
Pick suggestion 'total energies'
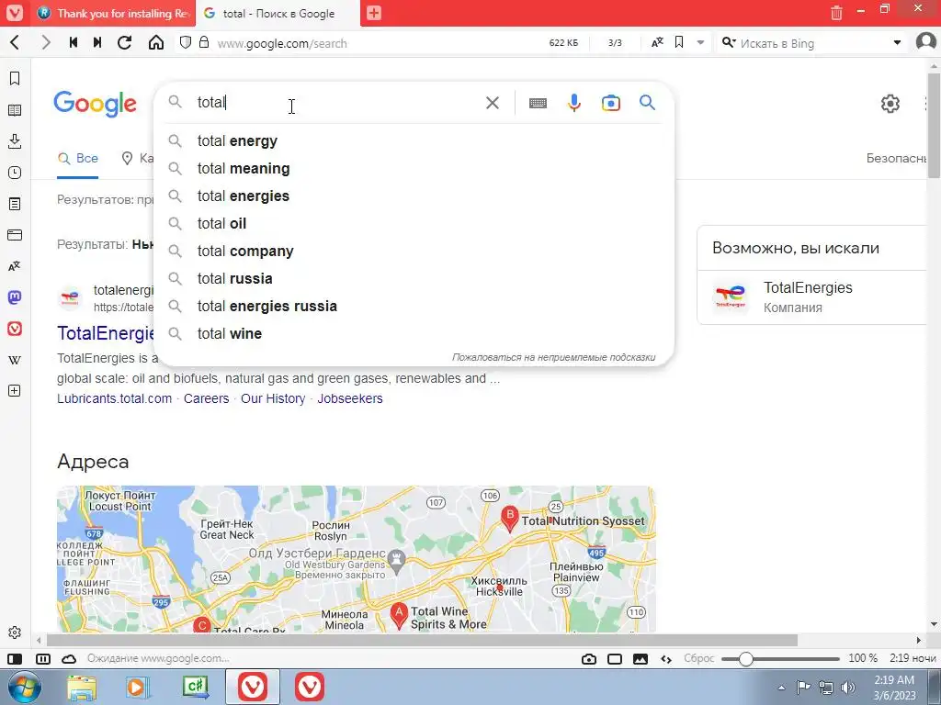coord(414,196)
